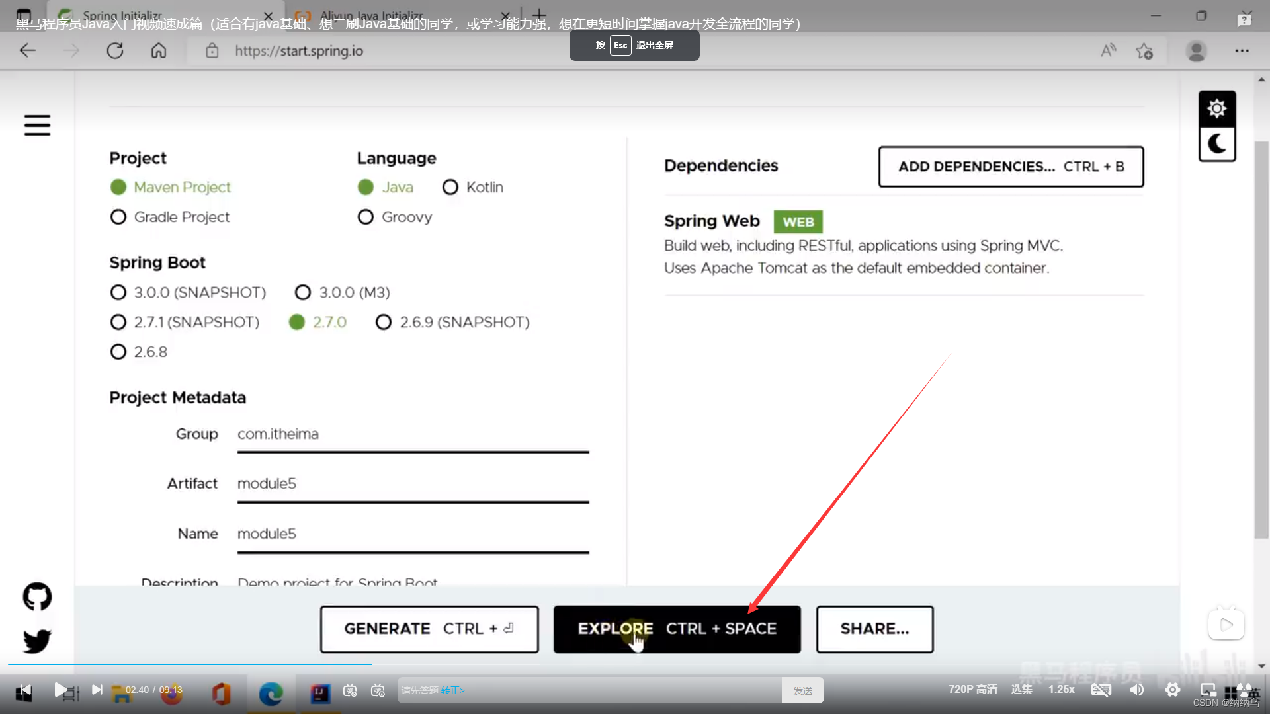Viewport: 1270px width, 714px height.
Task: Add page to favorites star icon
Action: click(x=1144, y=50)
